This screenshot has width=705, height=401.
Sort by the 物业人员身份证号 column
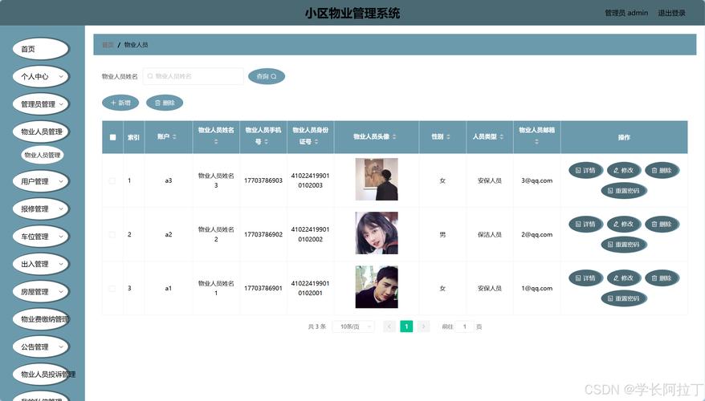(316, 141)
